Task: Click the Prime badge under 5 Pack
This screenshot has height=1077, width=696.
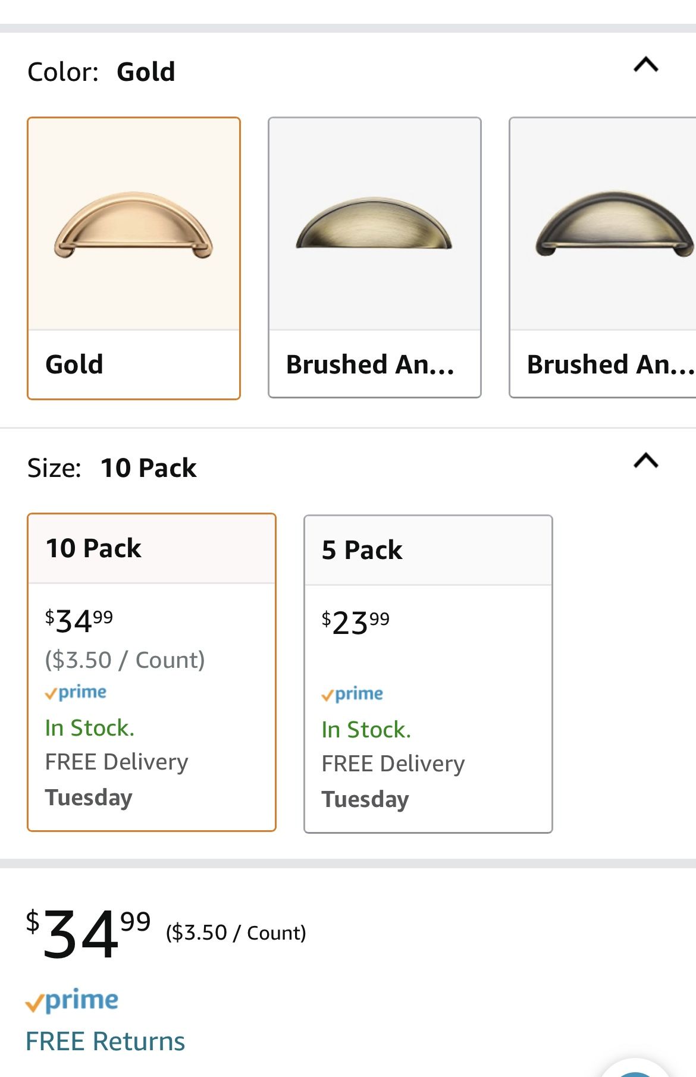Action: click(x=352, y=693)
